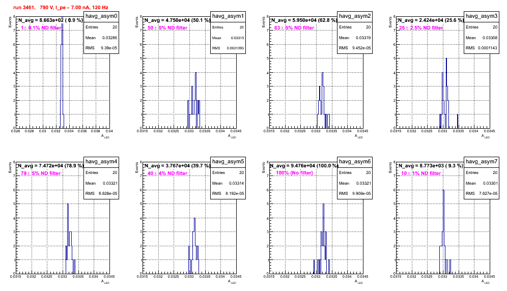Click the A_LED axis title under havg_asym7 plot
This screenshot has width=507, height=291.
486,282
